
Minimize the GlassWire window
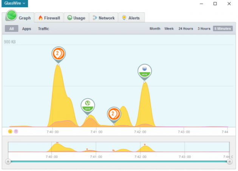[x=201, y=4]
